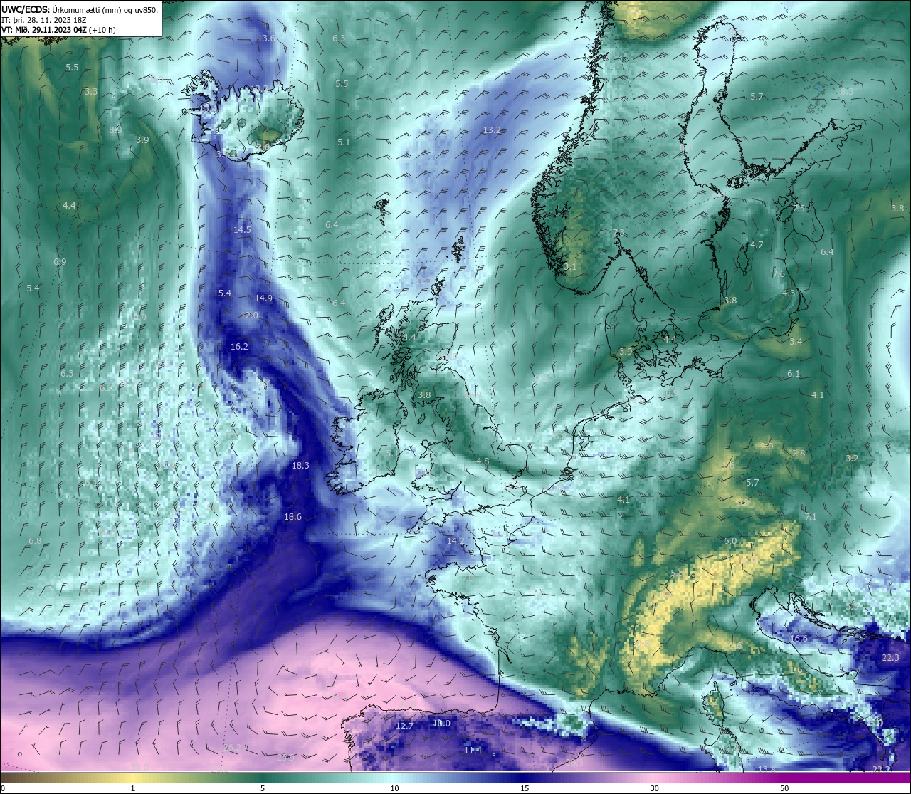
Task: Select the 50 label on the color scale
Action: tap(784, 788)
